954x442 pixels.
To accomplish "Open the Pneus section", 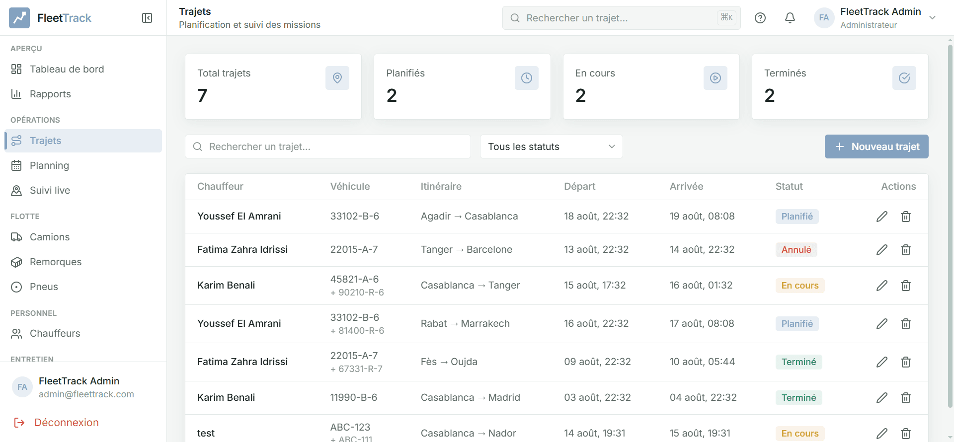I will coord(83,287).
